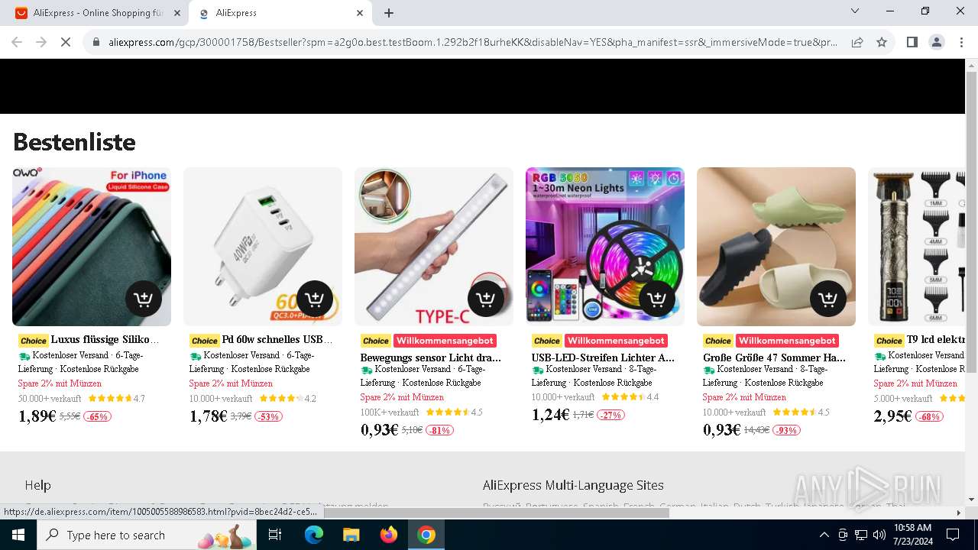Add the 60W USB charger to cart
978x550 pixels.
314,299
